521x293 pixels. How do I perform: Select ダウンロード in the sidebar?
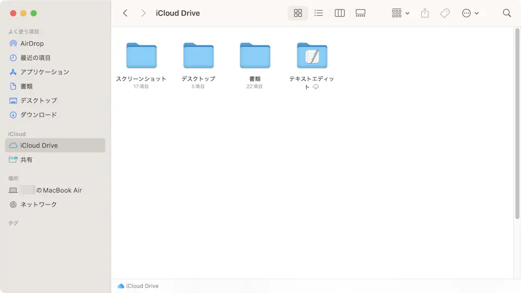(39, 114)
